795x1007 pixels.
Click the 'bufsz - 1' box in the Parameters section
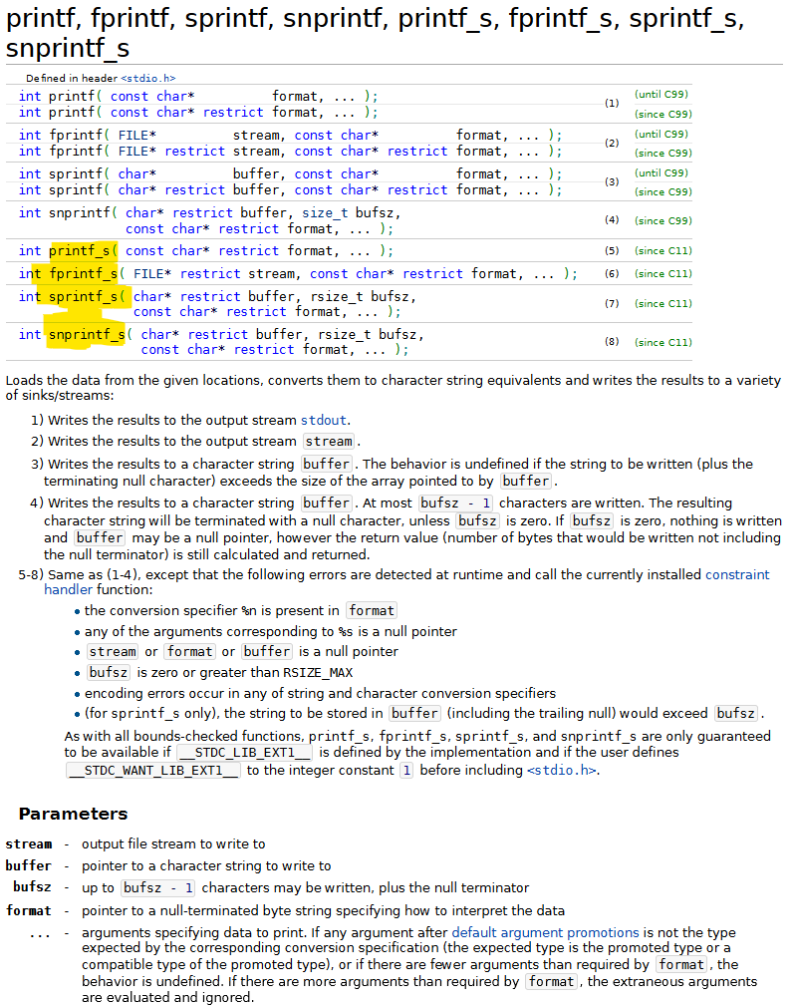click(157, 887)
